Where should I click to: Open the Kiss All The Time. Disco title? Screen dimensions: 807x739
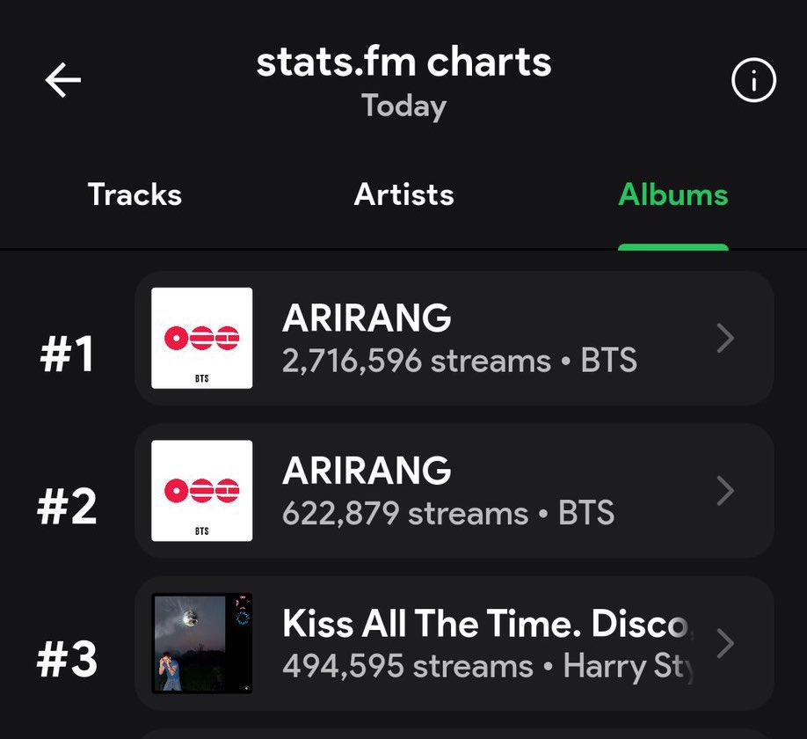pos(488,624)
